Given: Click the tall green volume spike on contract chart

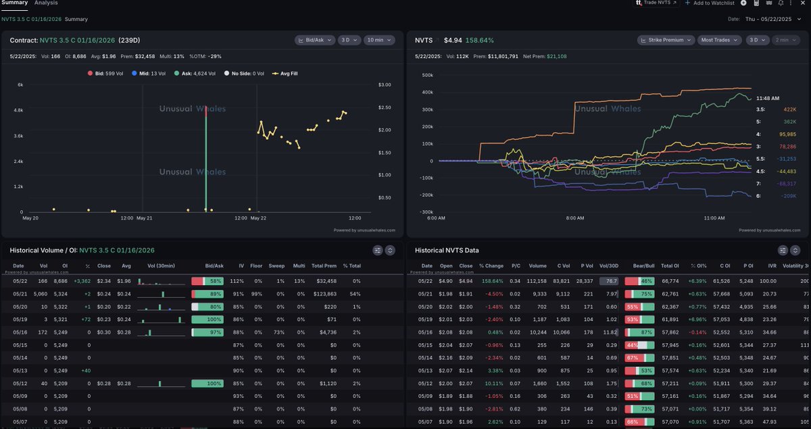Looking at the screenshot, I should 205,158.
